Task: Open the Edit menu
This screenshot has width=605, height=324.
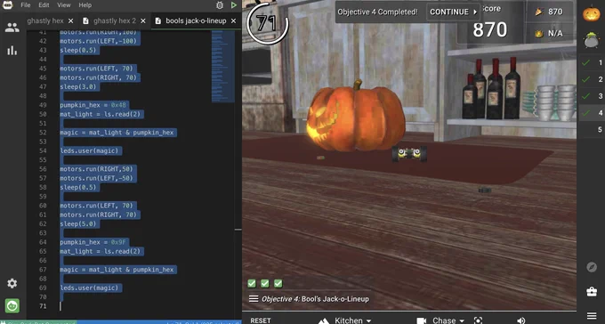Action: 44,5
